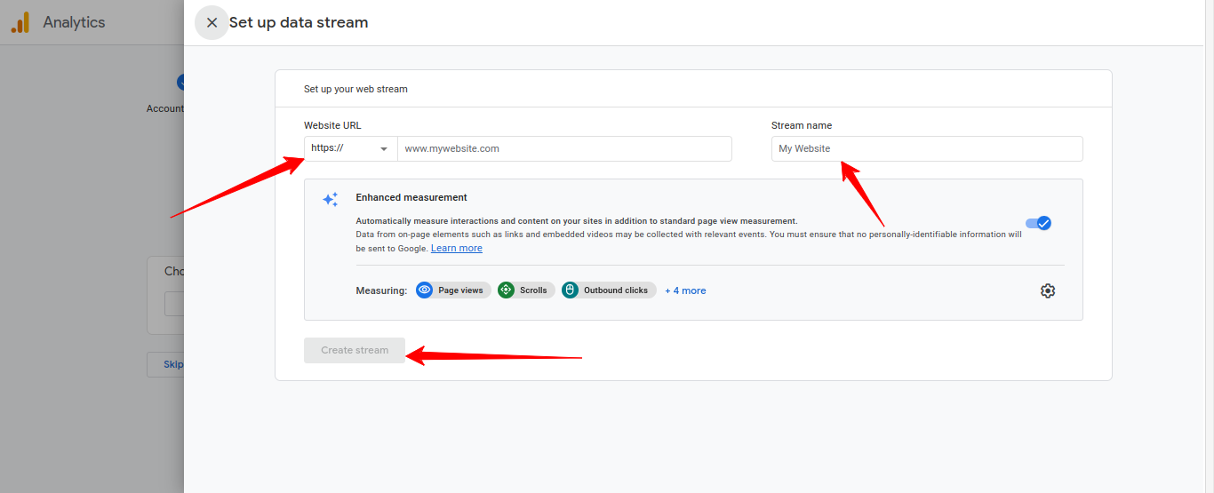Click the Enhanced measurement sparkle icon
The width and height of the screenshot is (1214, 493).
[x=330, y=200]
